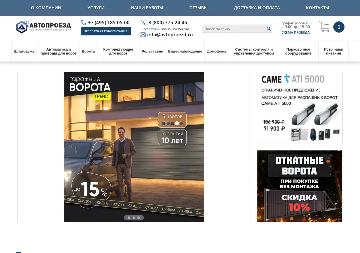Open the Схема проезда link
This screenshot has height=253, width=360.
point(295,32)
